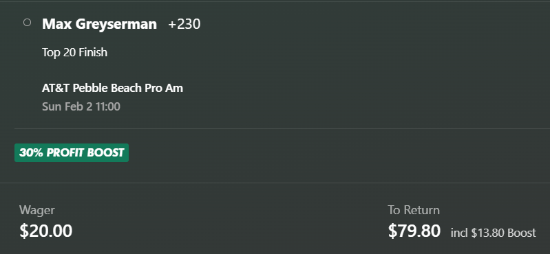
Task: Select the Max Greyserman selection name
Action: [99, 24]
